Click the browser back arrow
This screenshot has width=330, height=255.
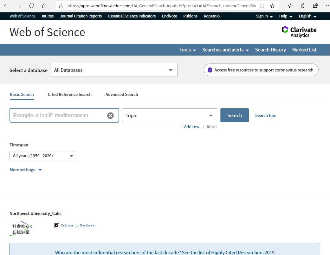(6, 6)
